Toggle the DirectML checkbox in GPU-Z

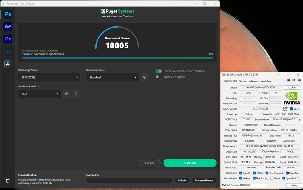[287, 173]
